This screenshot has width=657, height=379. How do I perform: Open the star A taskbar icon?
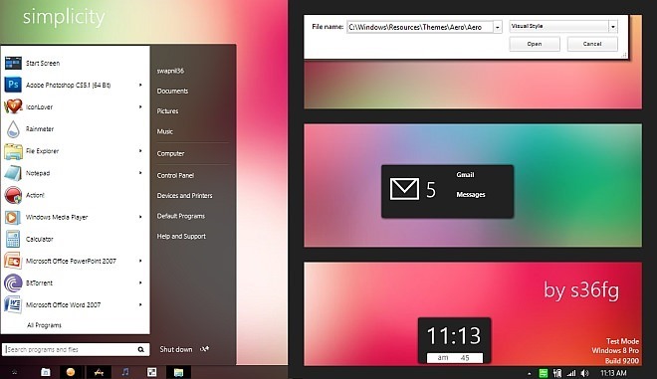(99, 372)
